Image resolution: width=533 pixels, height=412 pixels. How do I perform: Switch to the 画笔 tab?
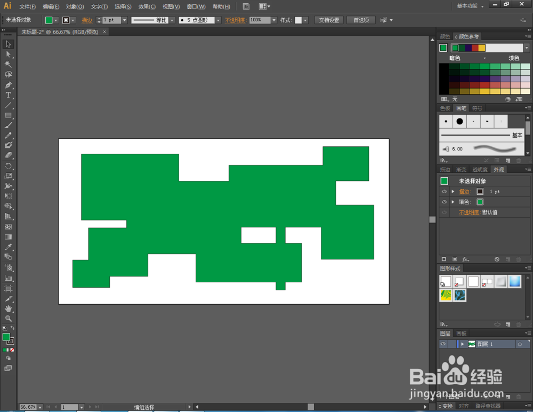click(461, 108)
